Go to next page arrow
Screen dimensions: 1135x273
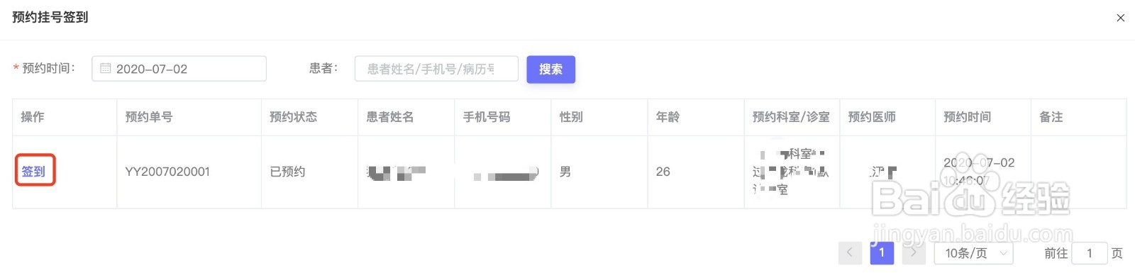coord(914,252)
